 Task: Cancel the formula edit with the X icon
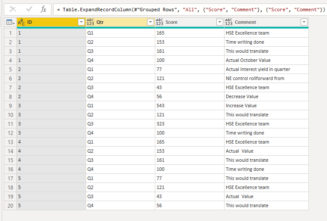coord(13,9)
